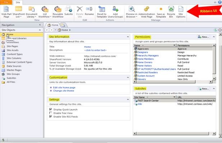222x143 pixels.
Task: Click the stop icon beside refresh
Action: coord(220,30)
